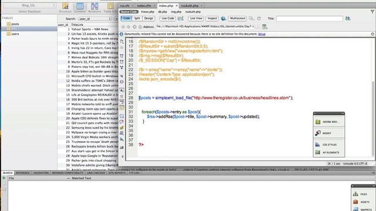
Task: Select the highlighted table between posts and users
Action: tap(29, 29)
